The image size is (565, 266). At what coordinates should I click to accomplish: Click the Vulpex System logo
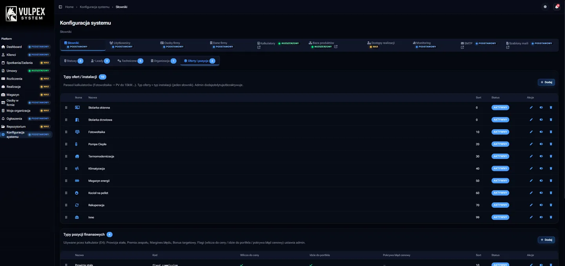click(26, 14)
